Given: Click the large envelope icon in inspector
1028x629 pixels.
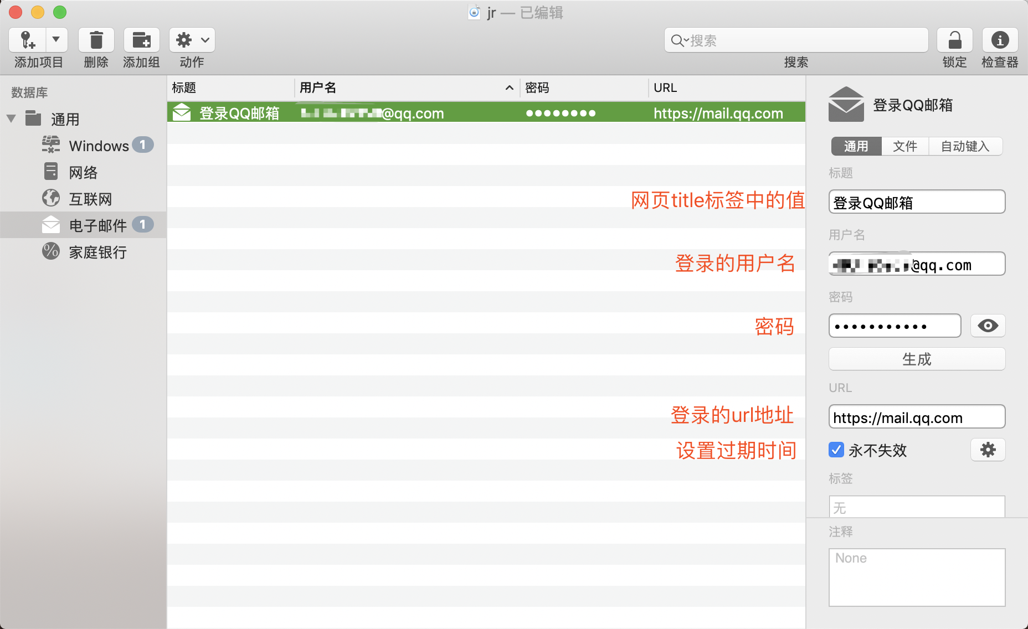Looking at the screenshot, I should [x=846, y=105].
